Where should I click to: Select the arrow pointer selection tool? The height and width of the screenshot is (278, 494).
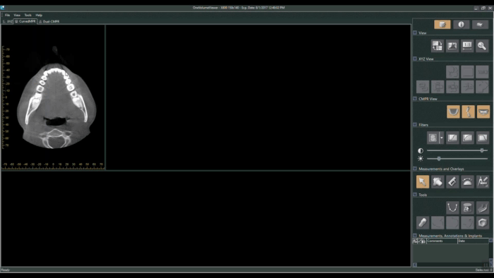pos(423,181)
